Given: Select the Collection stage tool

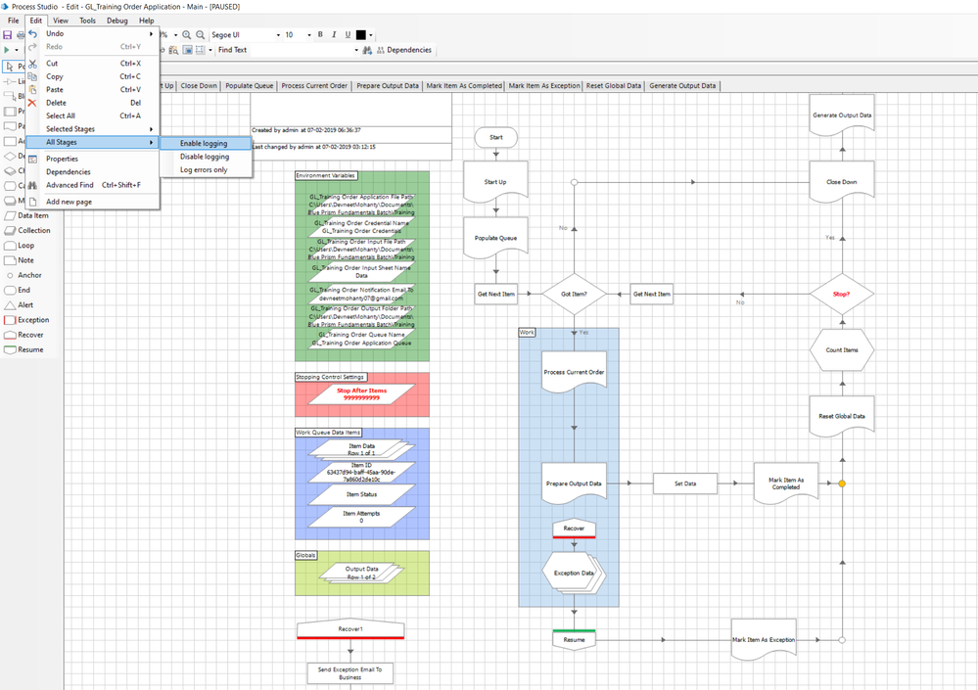Looking at the screenshot, I should coord(26,230).
